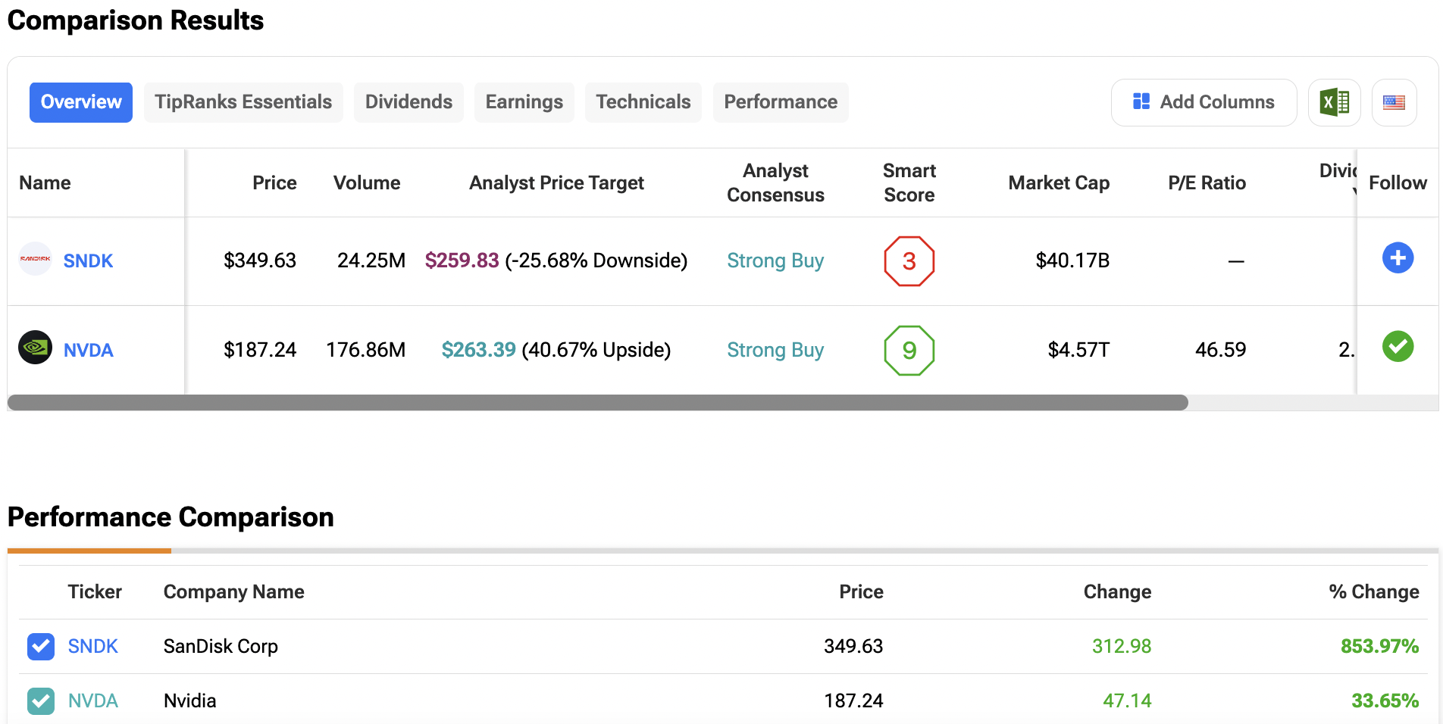This screenshot has width=1443, height=724.
Task: Open NVDA Strong Buy consensus link
Action: point(775,350)
